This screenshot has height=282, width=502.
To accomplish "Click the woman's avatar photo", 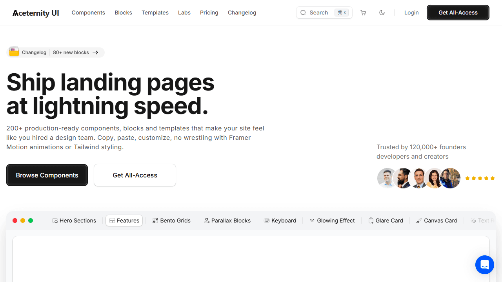I will 434,178.
